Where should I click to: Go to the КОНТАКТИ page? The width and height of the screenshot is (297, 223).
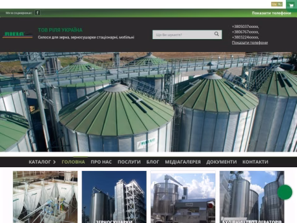click(x=256, y=162)
